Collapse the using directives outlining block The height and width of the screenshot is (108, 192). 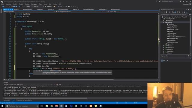16,14
